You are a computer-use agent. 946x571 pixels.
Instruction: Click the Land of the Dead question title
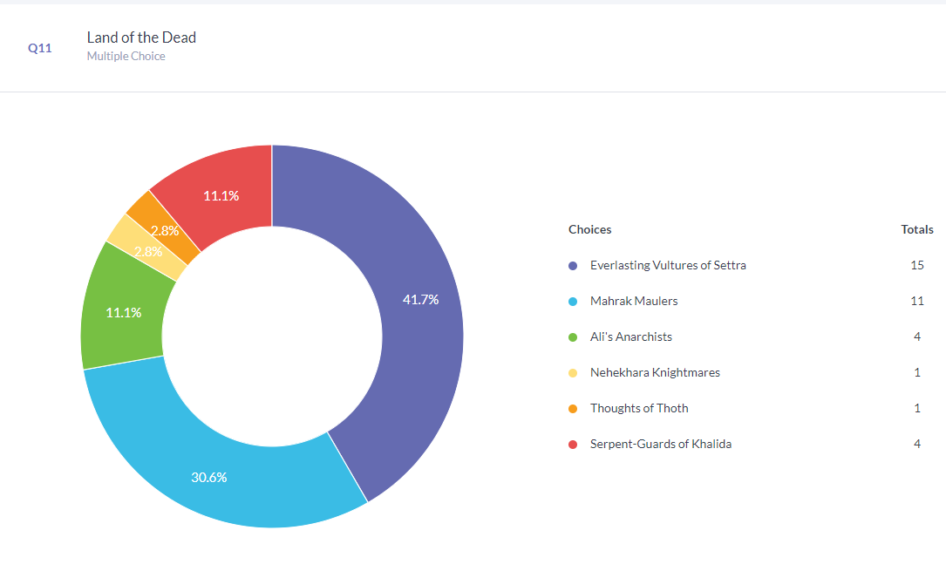pos(141,37)
